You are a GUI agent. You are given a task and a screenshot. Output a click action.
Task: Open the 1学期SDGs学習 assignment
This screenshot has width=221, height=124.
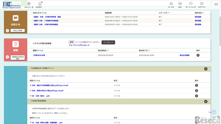(x=39, y=55)
